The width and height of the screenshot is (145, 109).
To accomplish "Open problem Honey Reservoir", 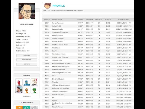I will 58,23.
